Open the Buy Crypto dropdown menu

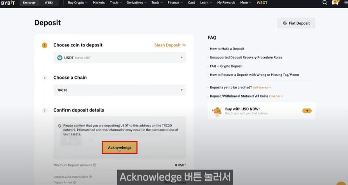(77, 3)
